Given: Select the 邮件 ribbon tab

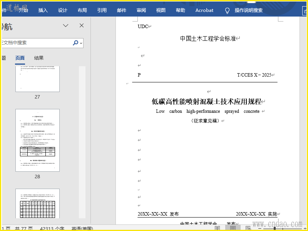Looking at the screenshot, I should [122, 10].
